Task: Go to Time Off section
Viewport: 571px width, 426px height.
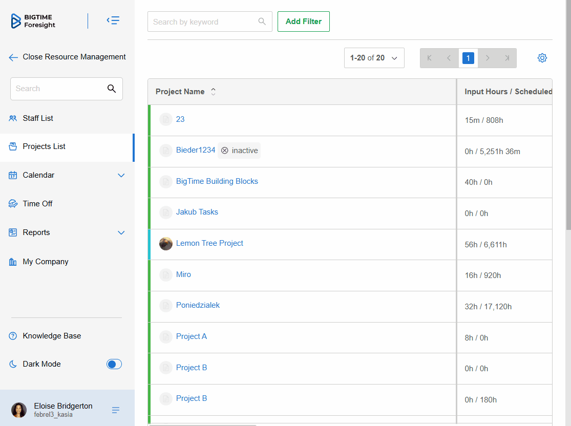Action: 37,204
